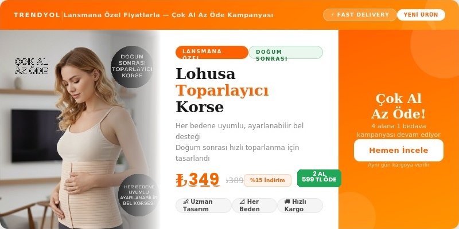Select the DOĞUM SONRASI green tag
459x229 pixels.
click(286, 52)
